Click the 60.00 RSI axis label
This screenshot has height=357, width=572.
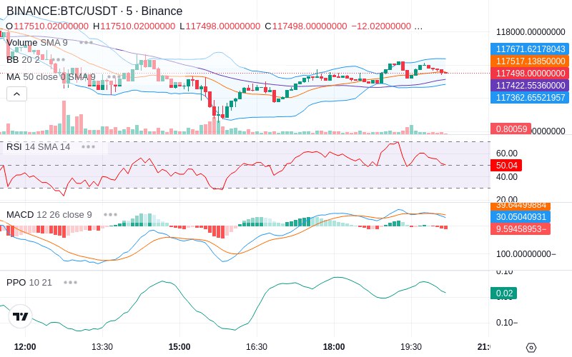point(507,153)
